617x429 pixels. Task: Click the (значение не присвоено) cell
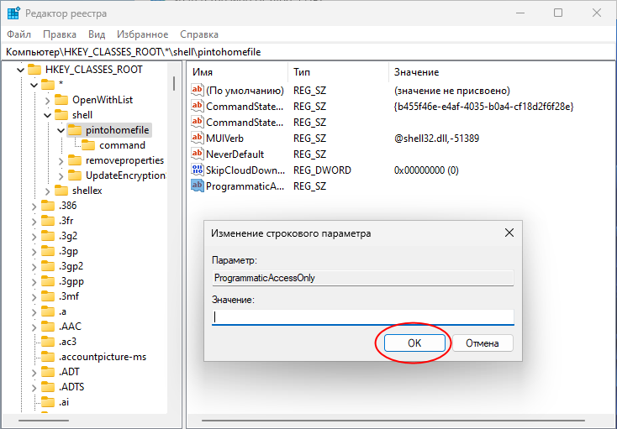pyautogui.click(x=451, y=91)
